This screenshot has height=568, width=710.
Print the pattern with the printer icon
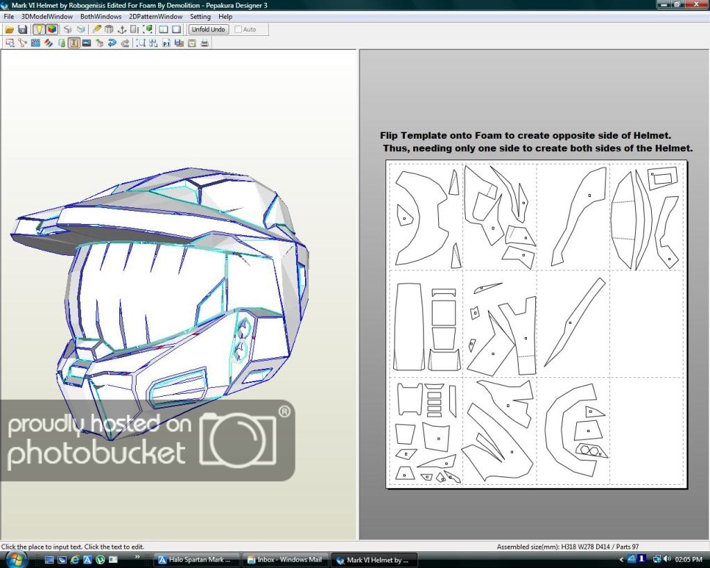click(x=205, y=43)
